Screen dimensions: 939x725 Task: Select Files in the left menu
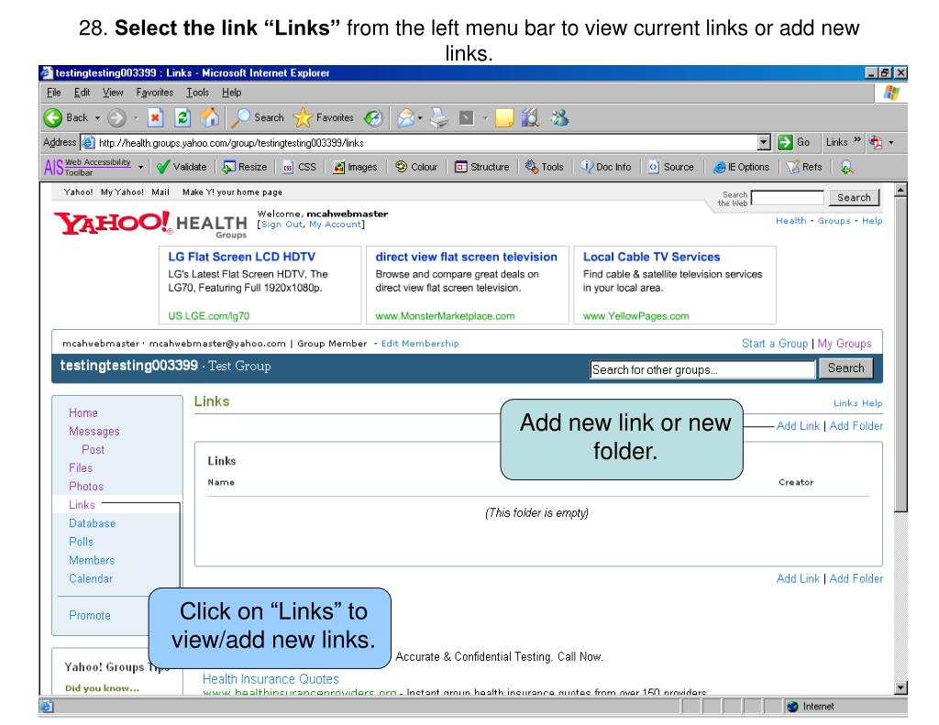click(x=81, y=467)
